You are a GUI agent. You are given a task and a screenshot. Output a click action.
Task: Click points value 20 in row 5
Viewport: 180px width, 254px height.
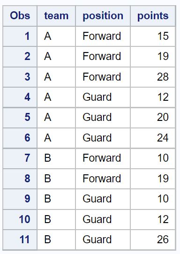coord(153,118)
